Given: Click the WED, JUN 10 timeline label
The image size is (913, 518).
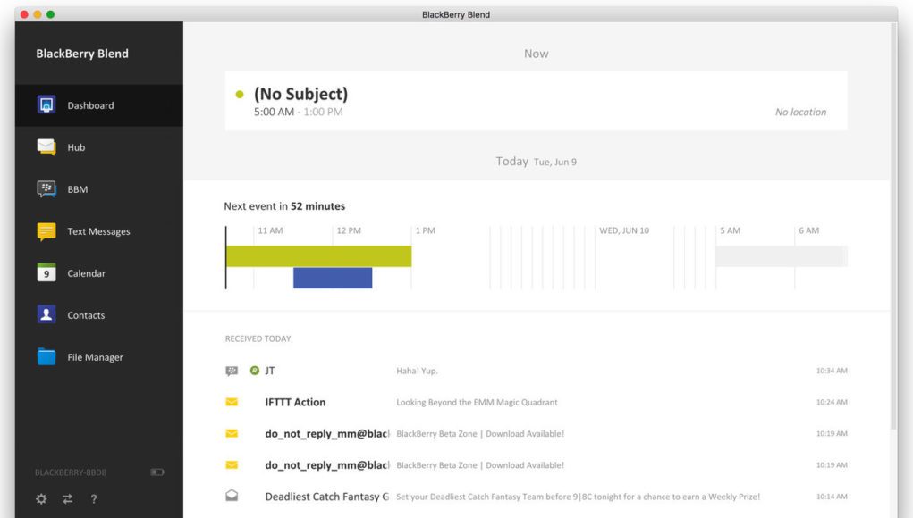Looking at the screenshot, I should coord(624,230).
